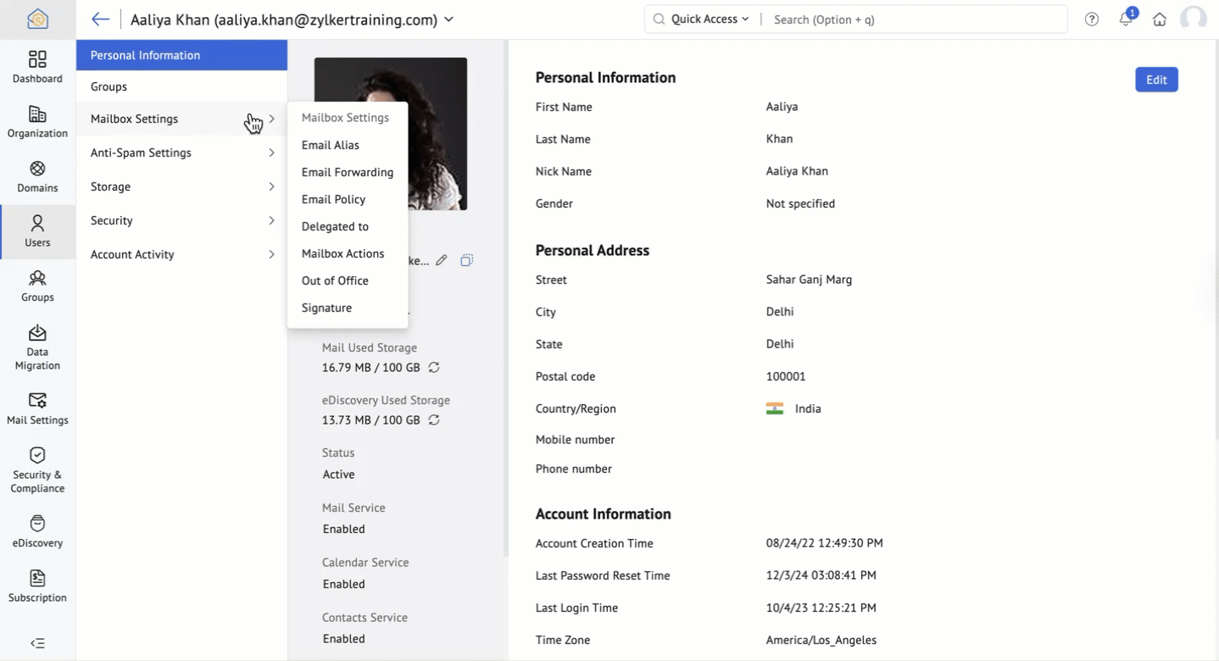
Task: Open the Quick Access dropdown
Action: pyautogui.click(x=702, y=19)
